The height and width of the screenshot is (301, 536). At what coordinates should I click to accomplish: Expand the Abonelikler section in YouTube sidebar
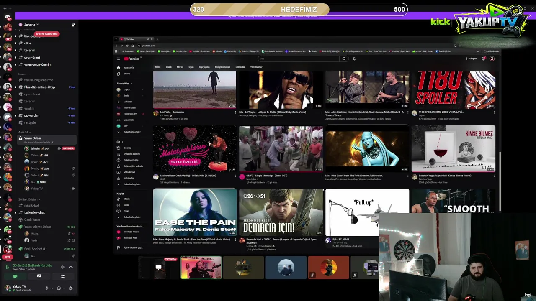click(124, 84)
